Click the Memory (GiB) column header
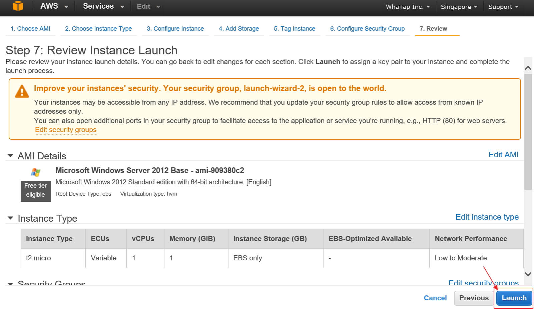Image resolution: width=534 pixels, height=310 pixels. (x=196, y=239)
